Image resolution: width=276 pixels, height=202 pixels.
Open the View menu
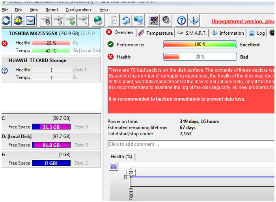tap(34, 10)
